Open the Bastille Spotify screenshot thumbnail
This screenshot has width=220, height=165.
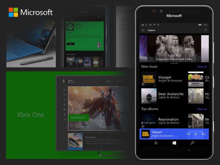tap(87, 62)
